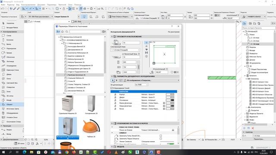Toggle the mirror checkbox beside angle field
Screen dimensions: 276x155
click(x=172, y=72)
